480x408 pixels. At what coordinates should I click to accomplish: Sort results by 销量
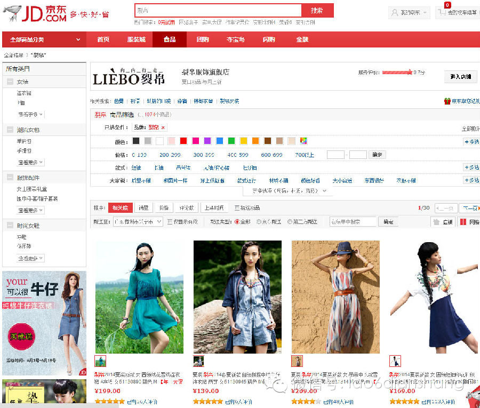click(143, 208)
